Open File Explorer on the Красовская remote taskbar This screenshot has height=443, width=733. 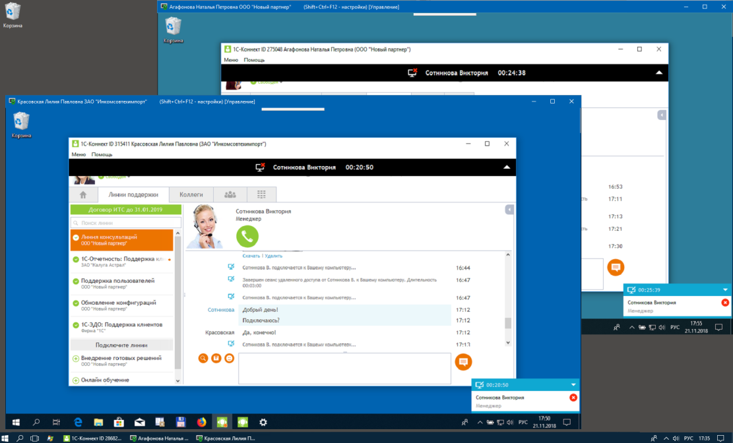click(98, 422)
